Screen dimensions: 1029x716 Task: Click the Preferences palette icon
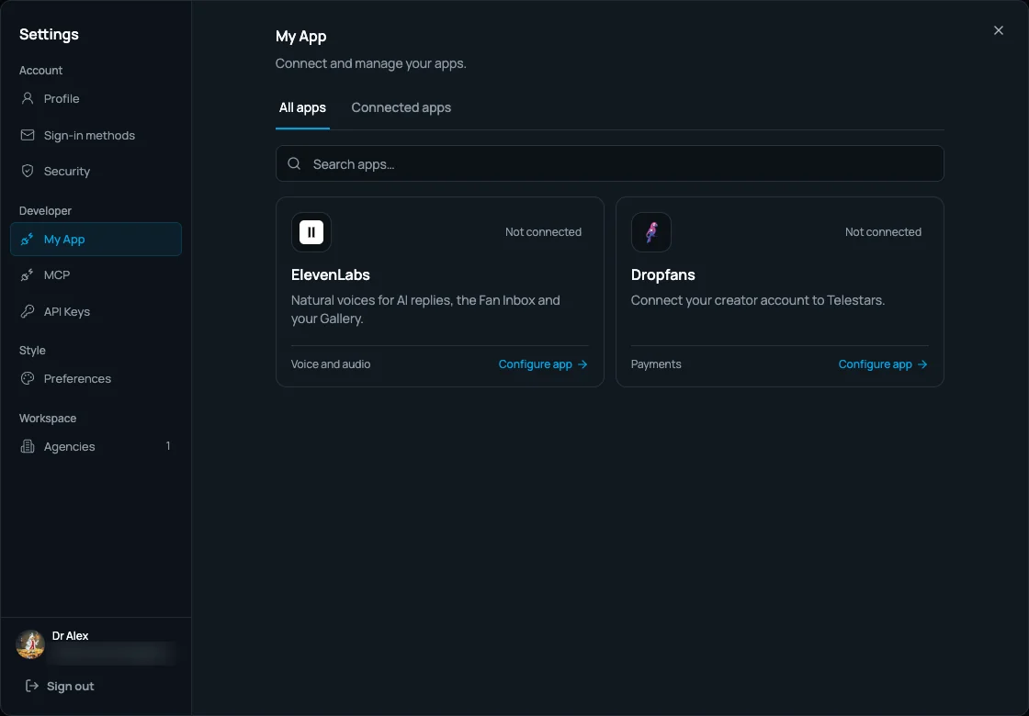(28, 378)
